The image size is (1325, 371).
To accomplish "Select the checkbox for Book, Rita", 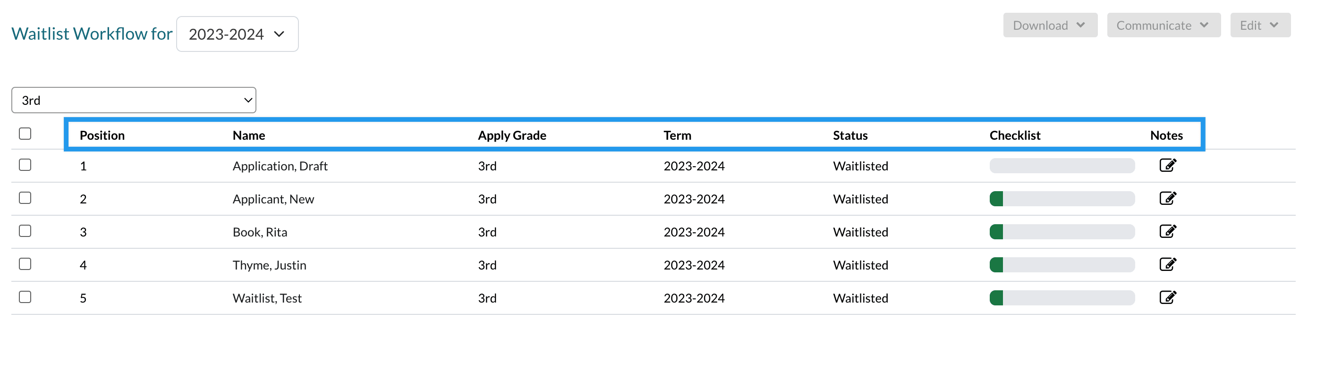I will pyautogui.click(x=25, y=231).
